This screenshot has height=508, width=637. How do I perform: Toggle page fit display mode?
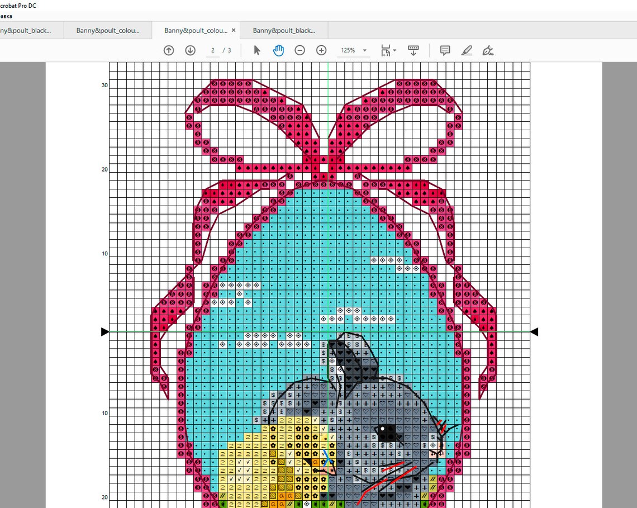point(386,50)
